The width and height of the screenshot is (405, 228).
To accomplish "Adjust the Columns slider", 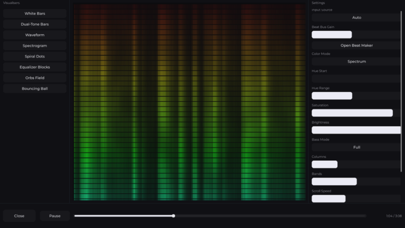I will (x=356, y=165).
